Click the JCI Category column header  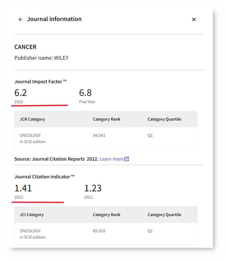pos(32,215)
